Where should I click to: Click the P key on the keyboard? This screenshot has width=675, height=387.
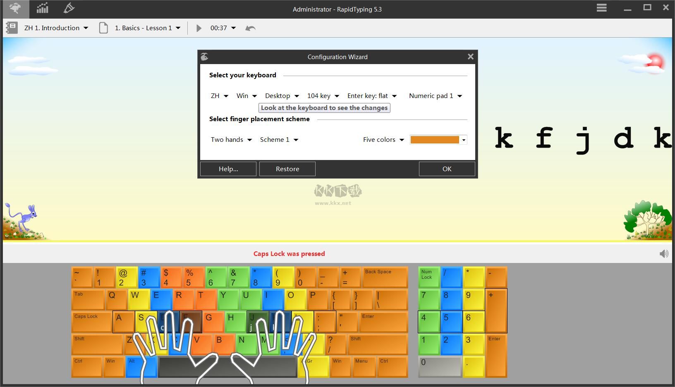click(x=318, y=300)
